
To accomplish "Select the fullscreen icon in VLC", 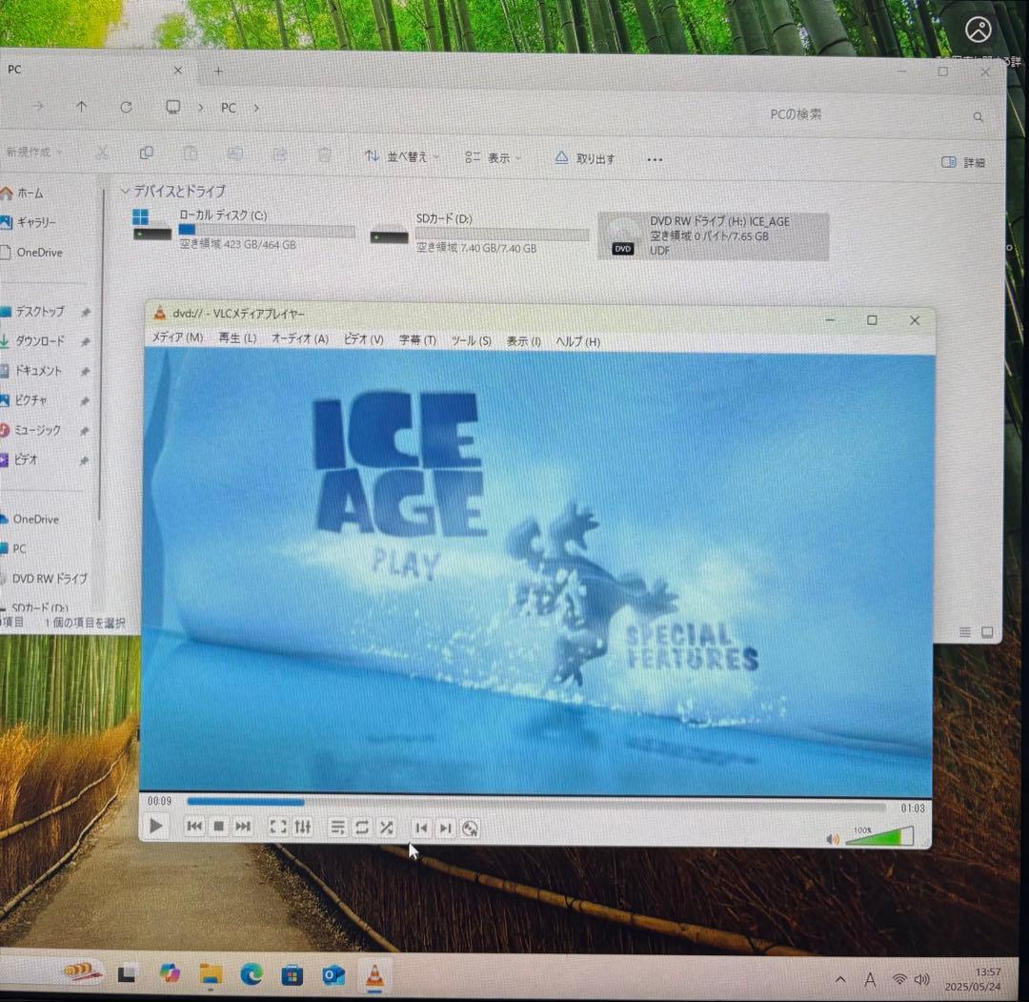I will pyautogui.click(x=277, y=827).
